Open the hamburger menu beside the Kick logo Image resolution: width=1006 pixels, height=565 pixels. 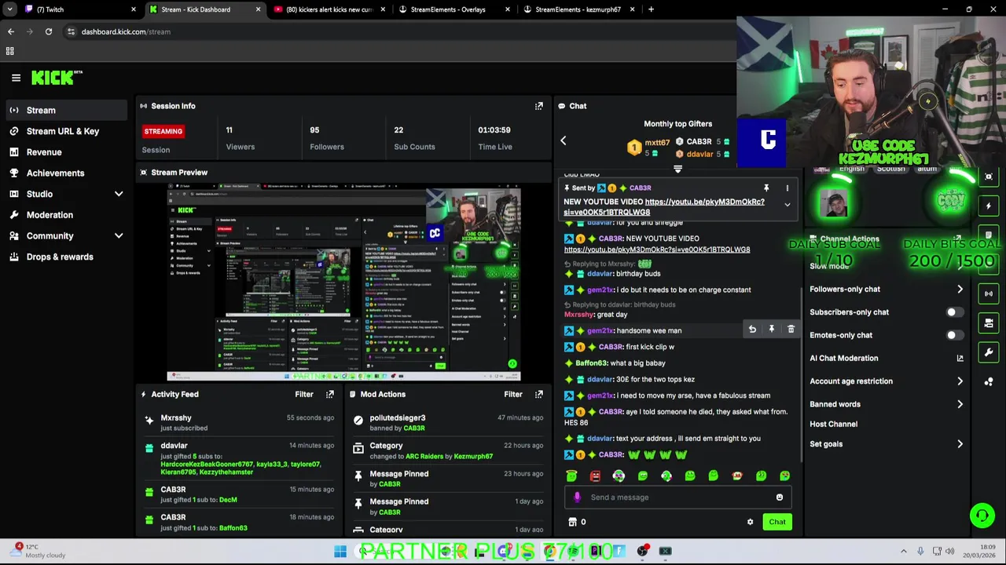click(16, 78)
